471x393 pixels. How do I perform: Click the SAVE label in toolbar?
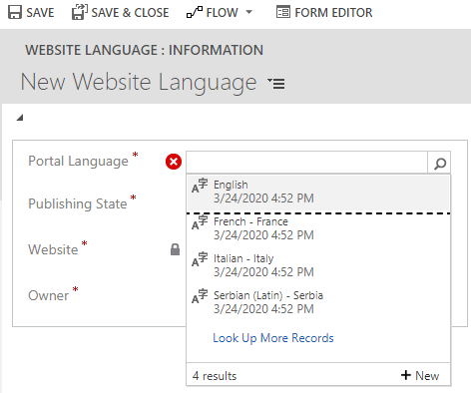40,13
